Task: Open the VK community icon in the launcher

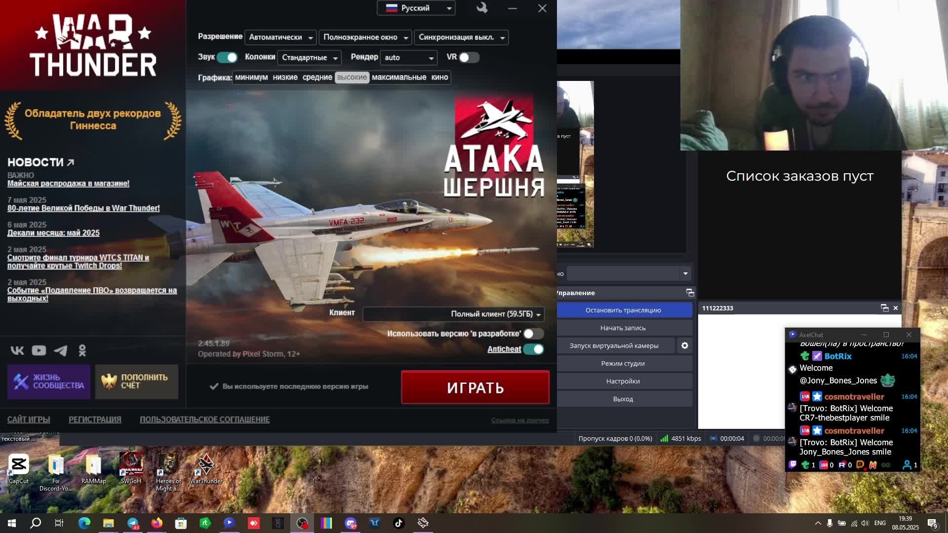Action: [18, 350]
